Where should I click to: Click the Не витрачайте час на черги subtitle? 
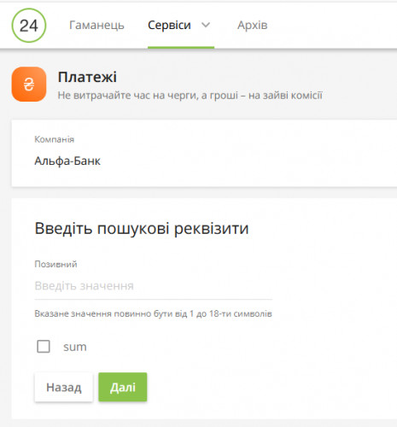190,96
